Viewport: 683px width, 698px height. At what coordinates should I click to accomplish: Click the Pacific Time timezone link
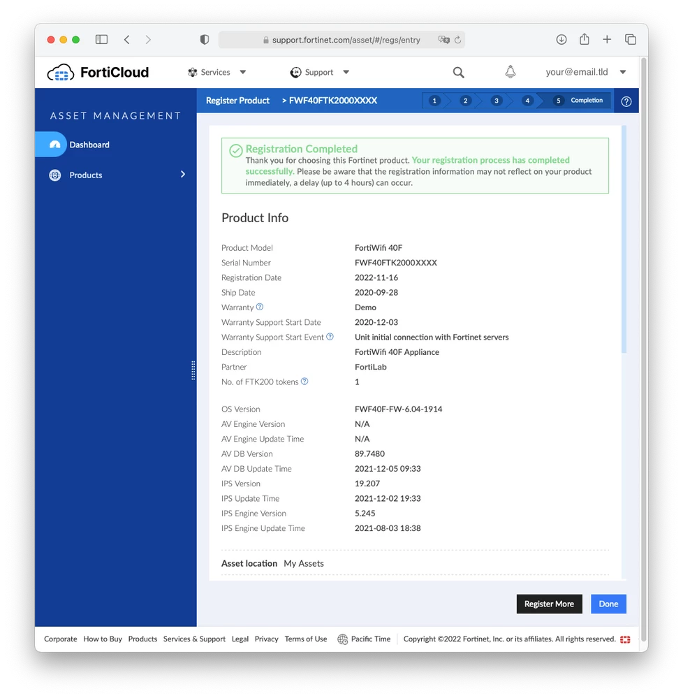point(371,639)
